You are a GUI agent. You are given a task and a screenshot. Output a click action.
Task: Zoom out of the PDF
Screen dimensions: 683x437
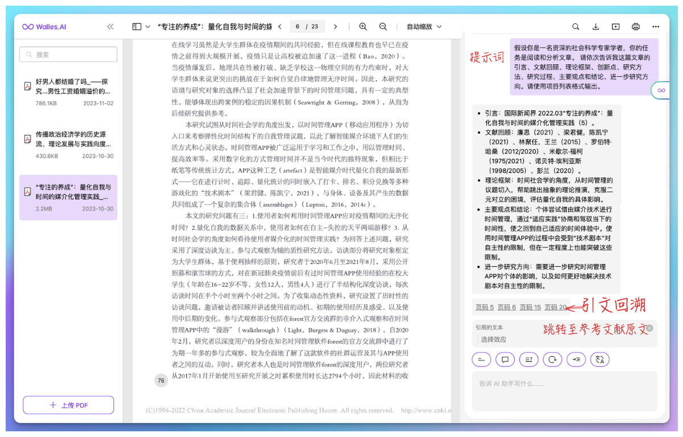[383, 27]
